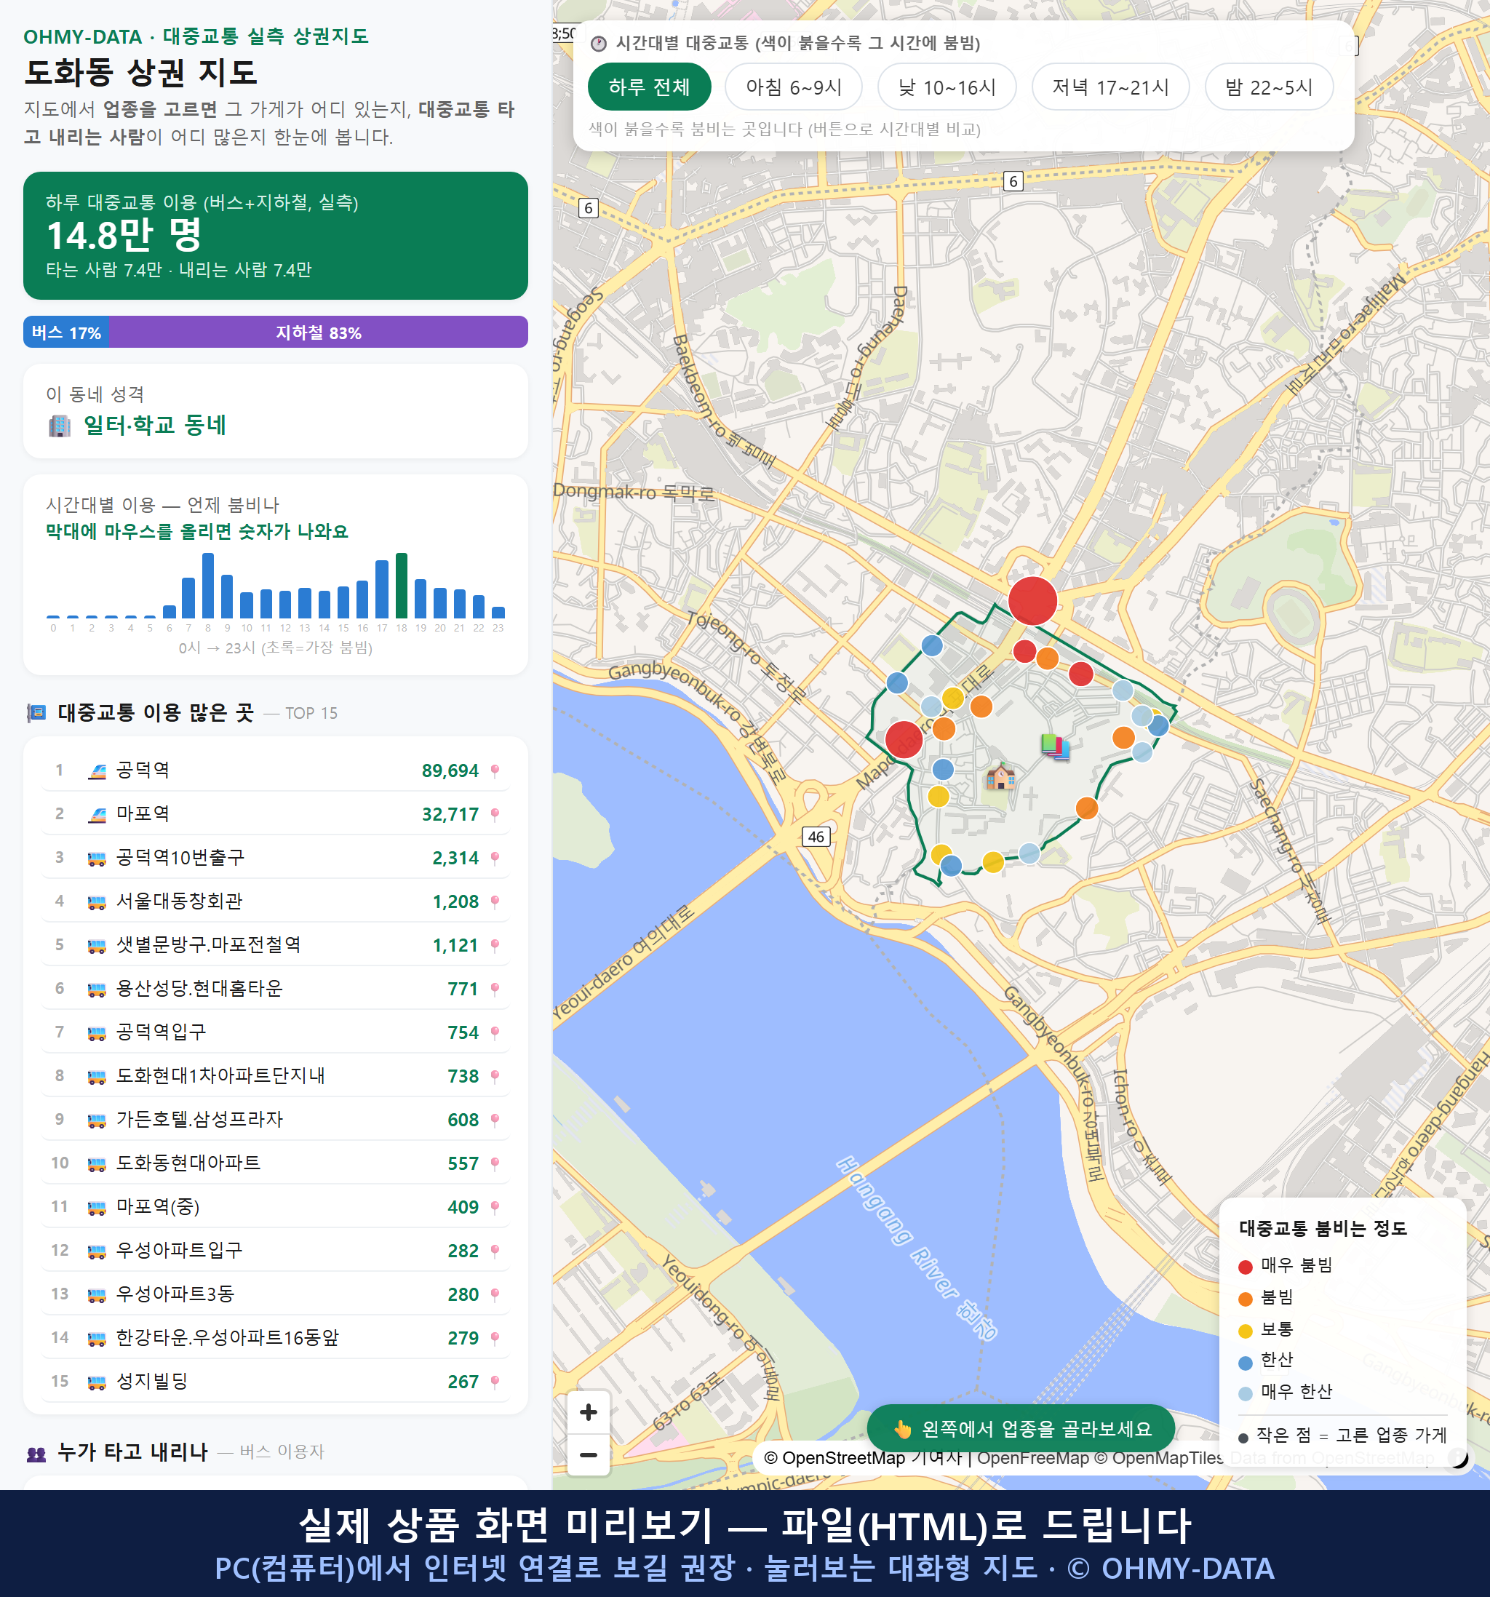Click the 대중교통 이용 많은 곳 section heading

[x=156, y=713]
